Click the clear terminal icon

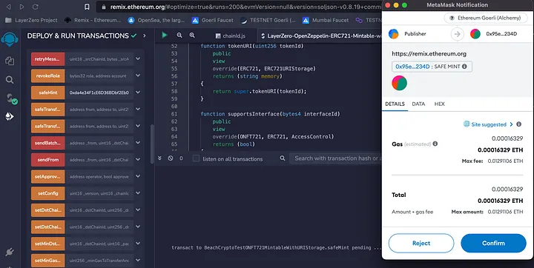[x=171, y=158]
